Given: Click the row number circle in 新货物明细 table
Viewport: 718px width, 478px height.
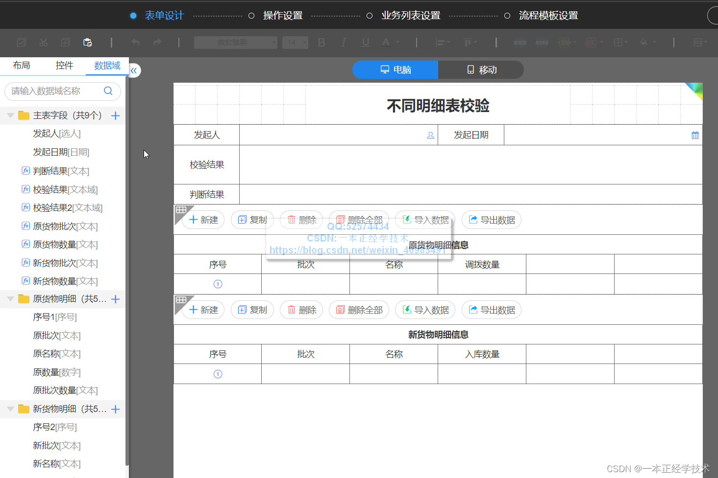Looking at the screenshot, I should click(218, 374).
